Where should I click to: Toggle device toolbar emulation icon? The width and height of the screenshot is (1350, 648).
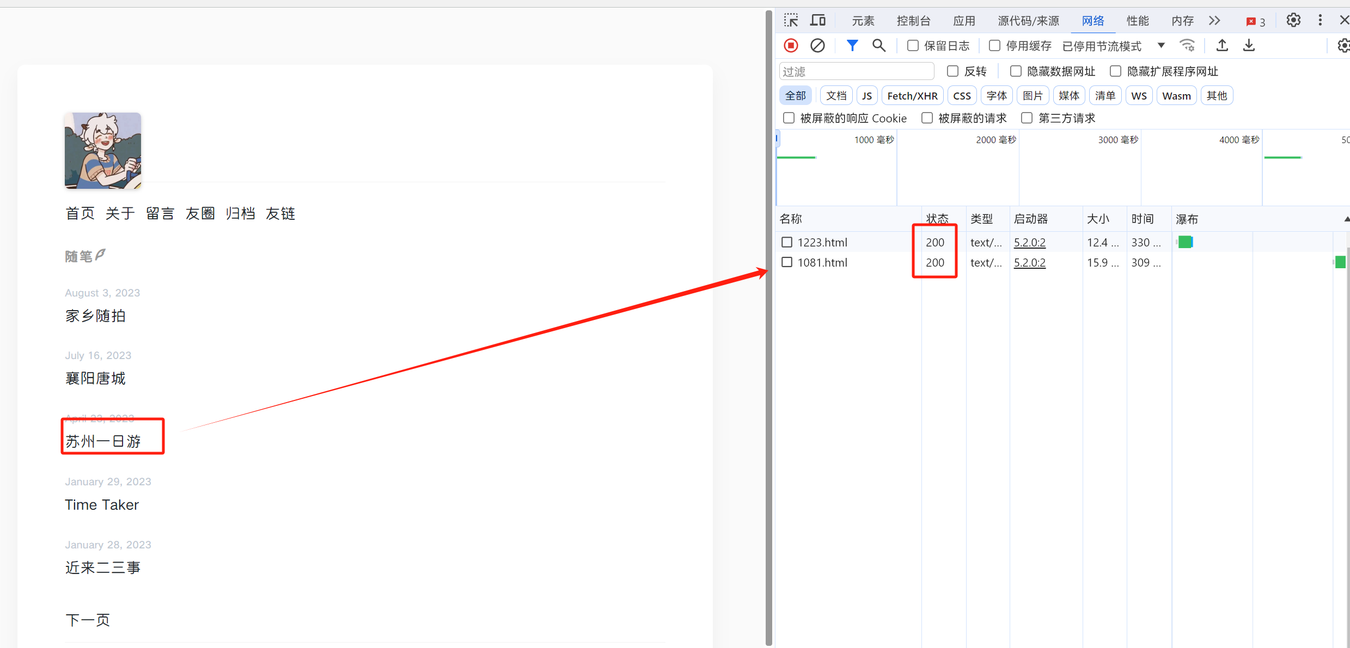click(x=818, y=21)
